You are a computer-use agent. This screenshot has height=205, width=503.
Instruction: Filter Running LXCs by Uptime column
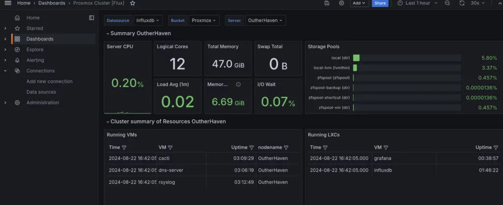(x=496, y=147)
